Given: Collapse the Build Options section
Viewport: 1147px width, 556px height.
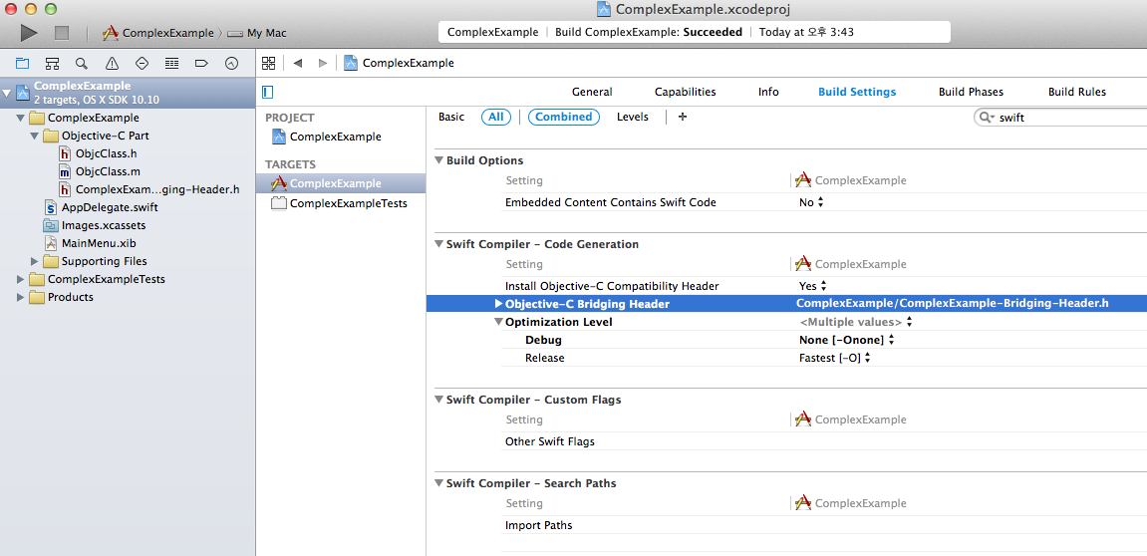Looking at the screenshot, I should (x=438, y=160).
